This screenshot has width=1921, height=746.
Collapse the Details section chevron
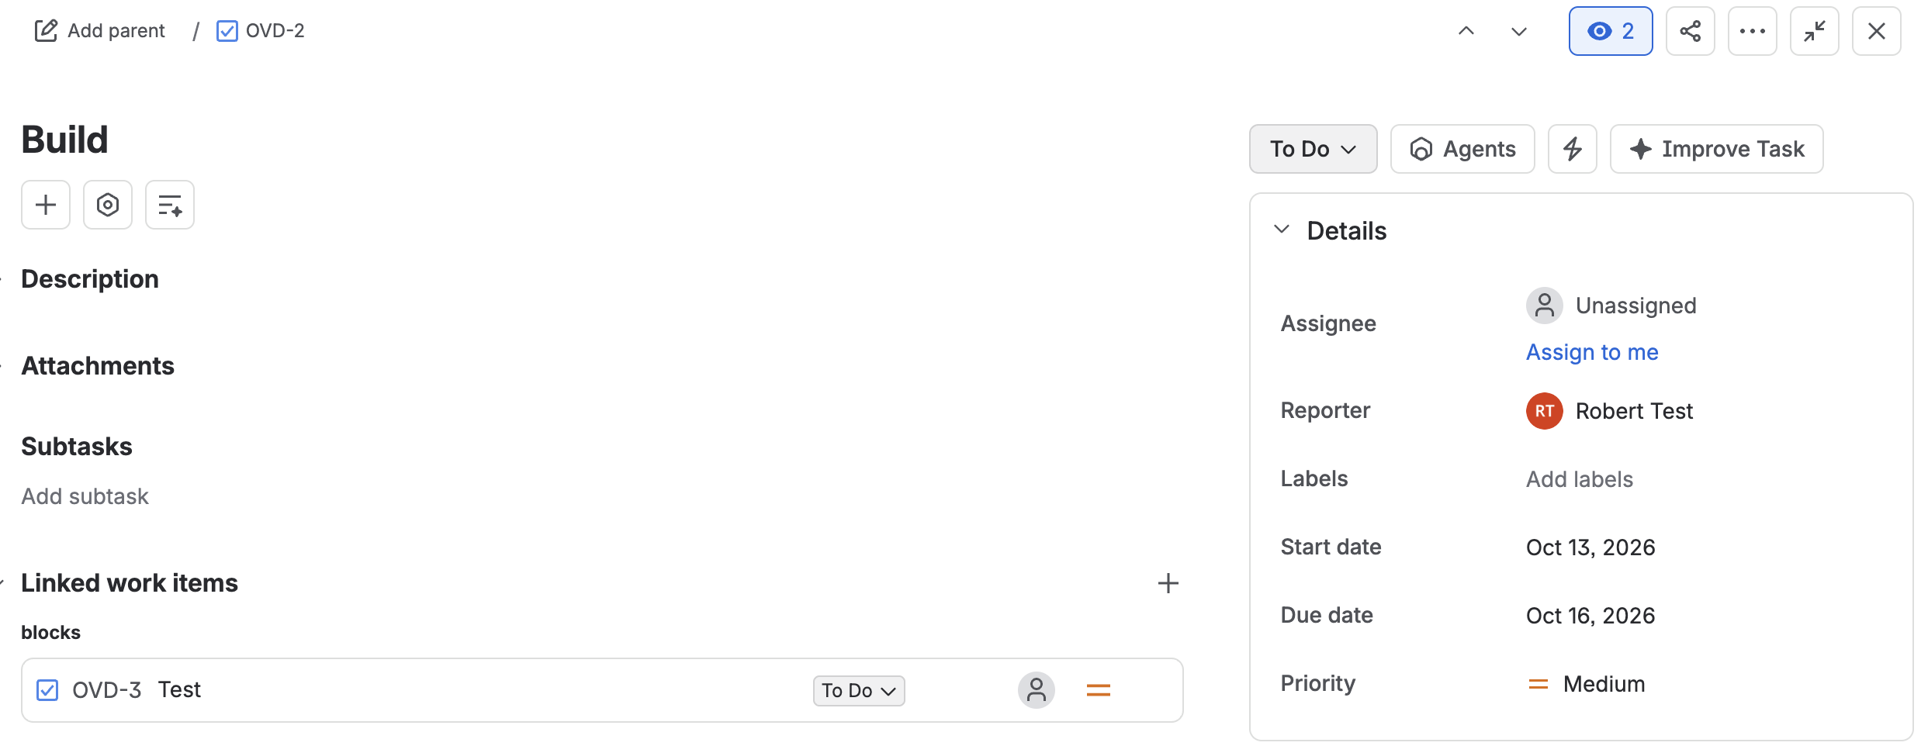pos(1282,230)
